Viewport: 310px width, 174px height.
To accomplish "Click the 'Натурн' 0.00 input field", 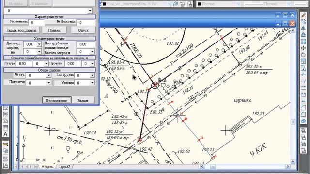I will pyautogui.click(x=24, y=64).
